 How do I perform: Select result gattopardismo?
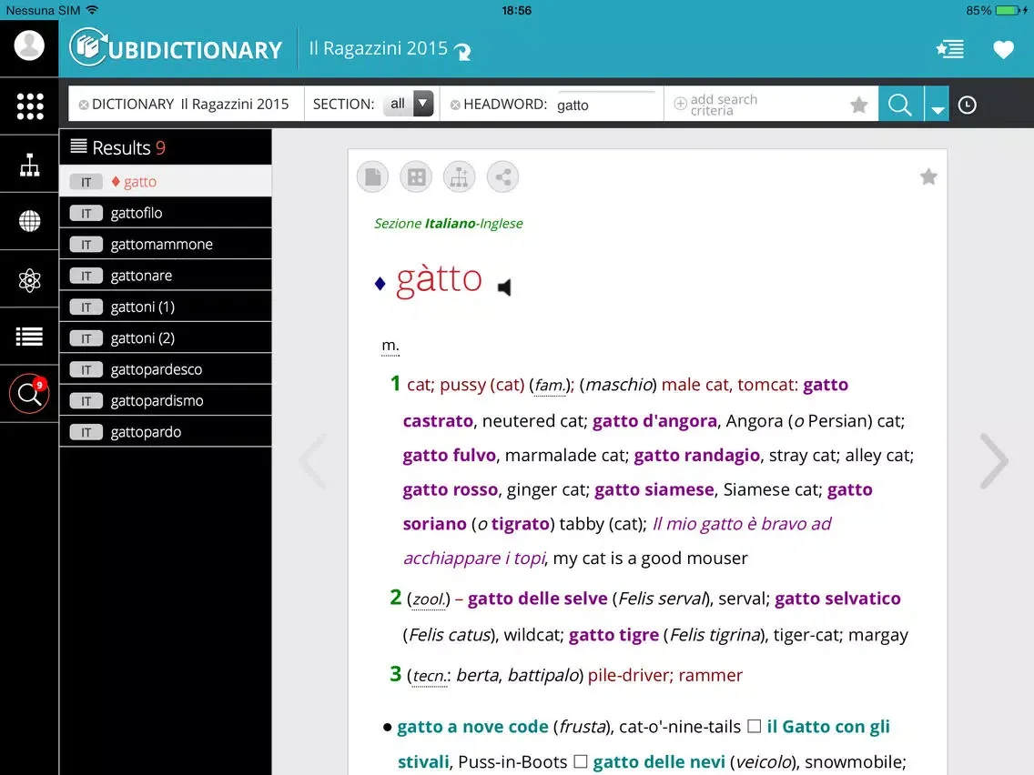click(166, 400)
